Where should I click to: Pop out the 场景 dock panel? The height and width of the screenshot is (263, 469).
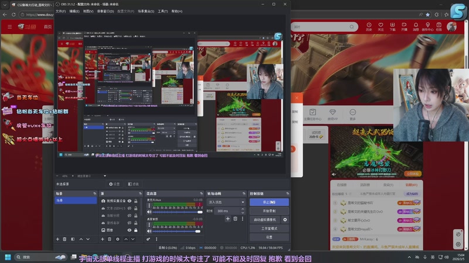click(x=94, y=193)
